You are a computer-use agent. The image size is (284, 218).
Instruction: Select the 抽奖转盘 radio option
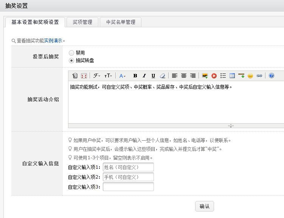pyautogui.click(x=71, y=60)
